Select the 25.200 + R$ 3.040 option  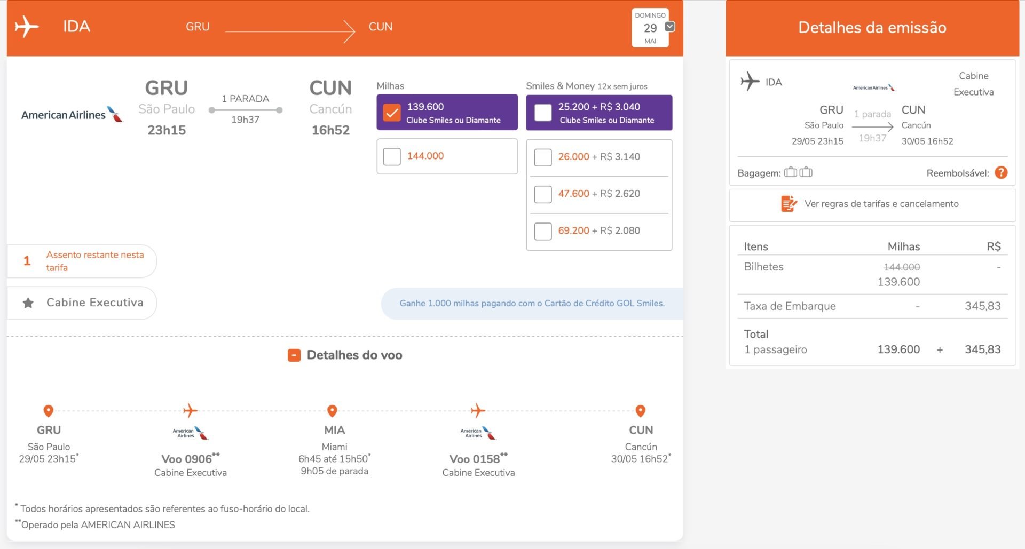(543, 113)
